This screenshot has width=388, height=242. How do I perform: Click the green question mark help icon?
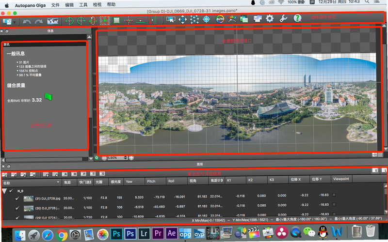point(297,18)
